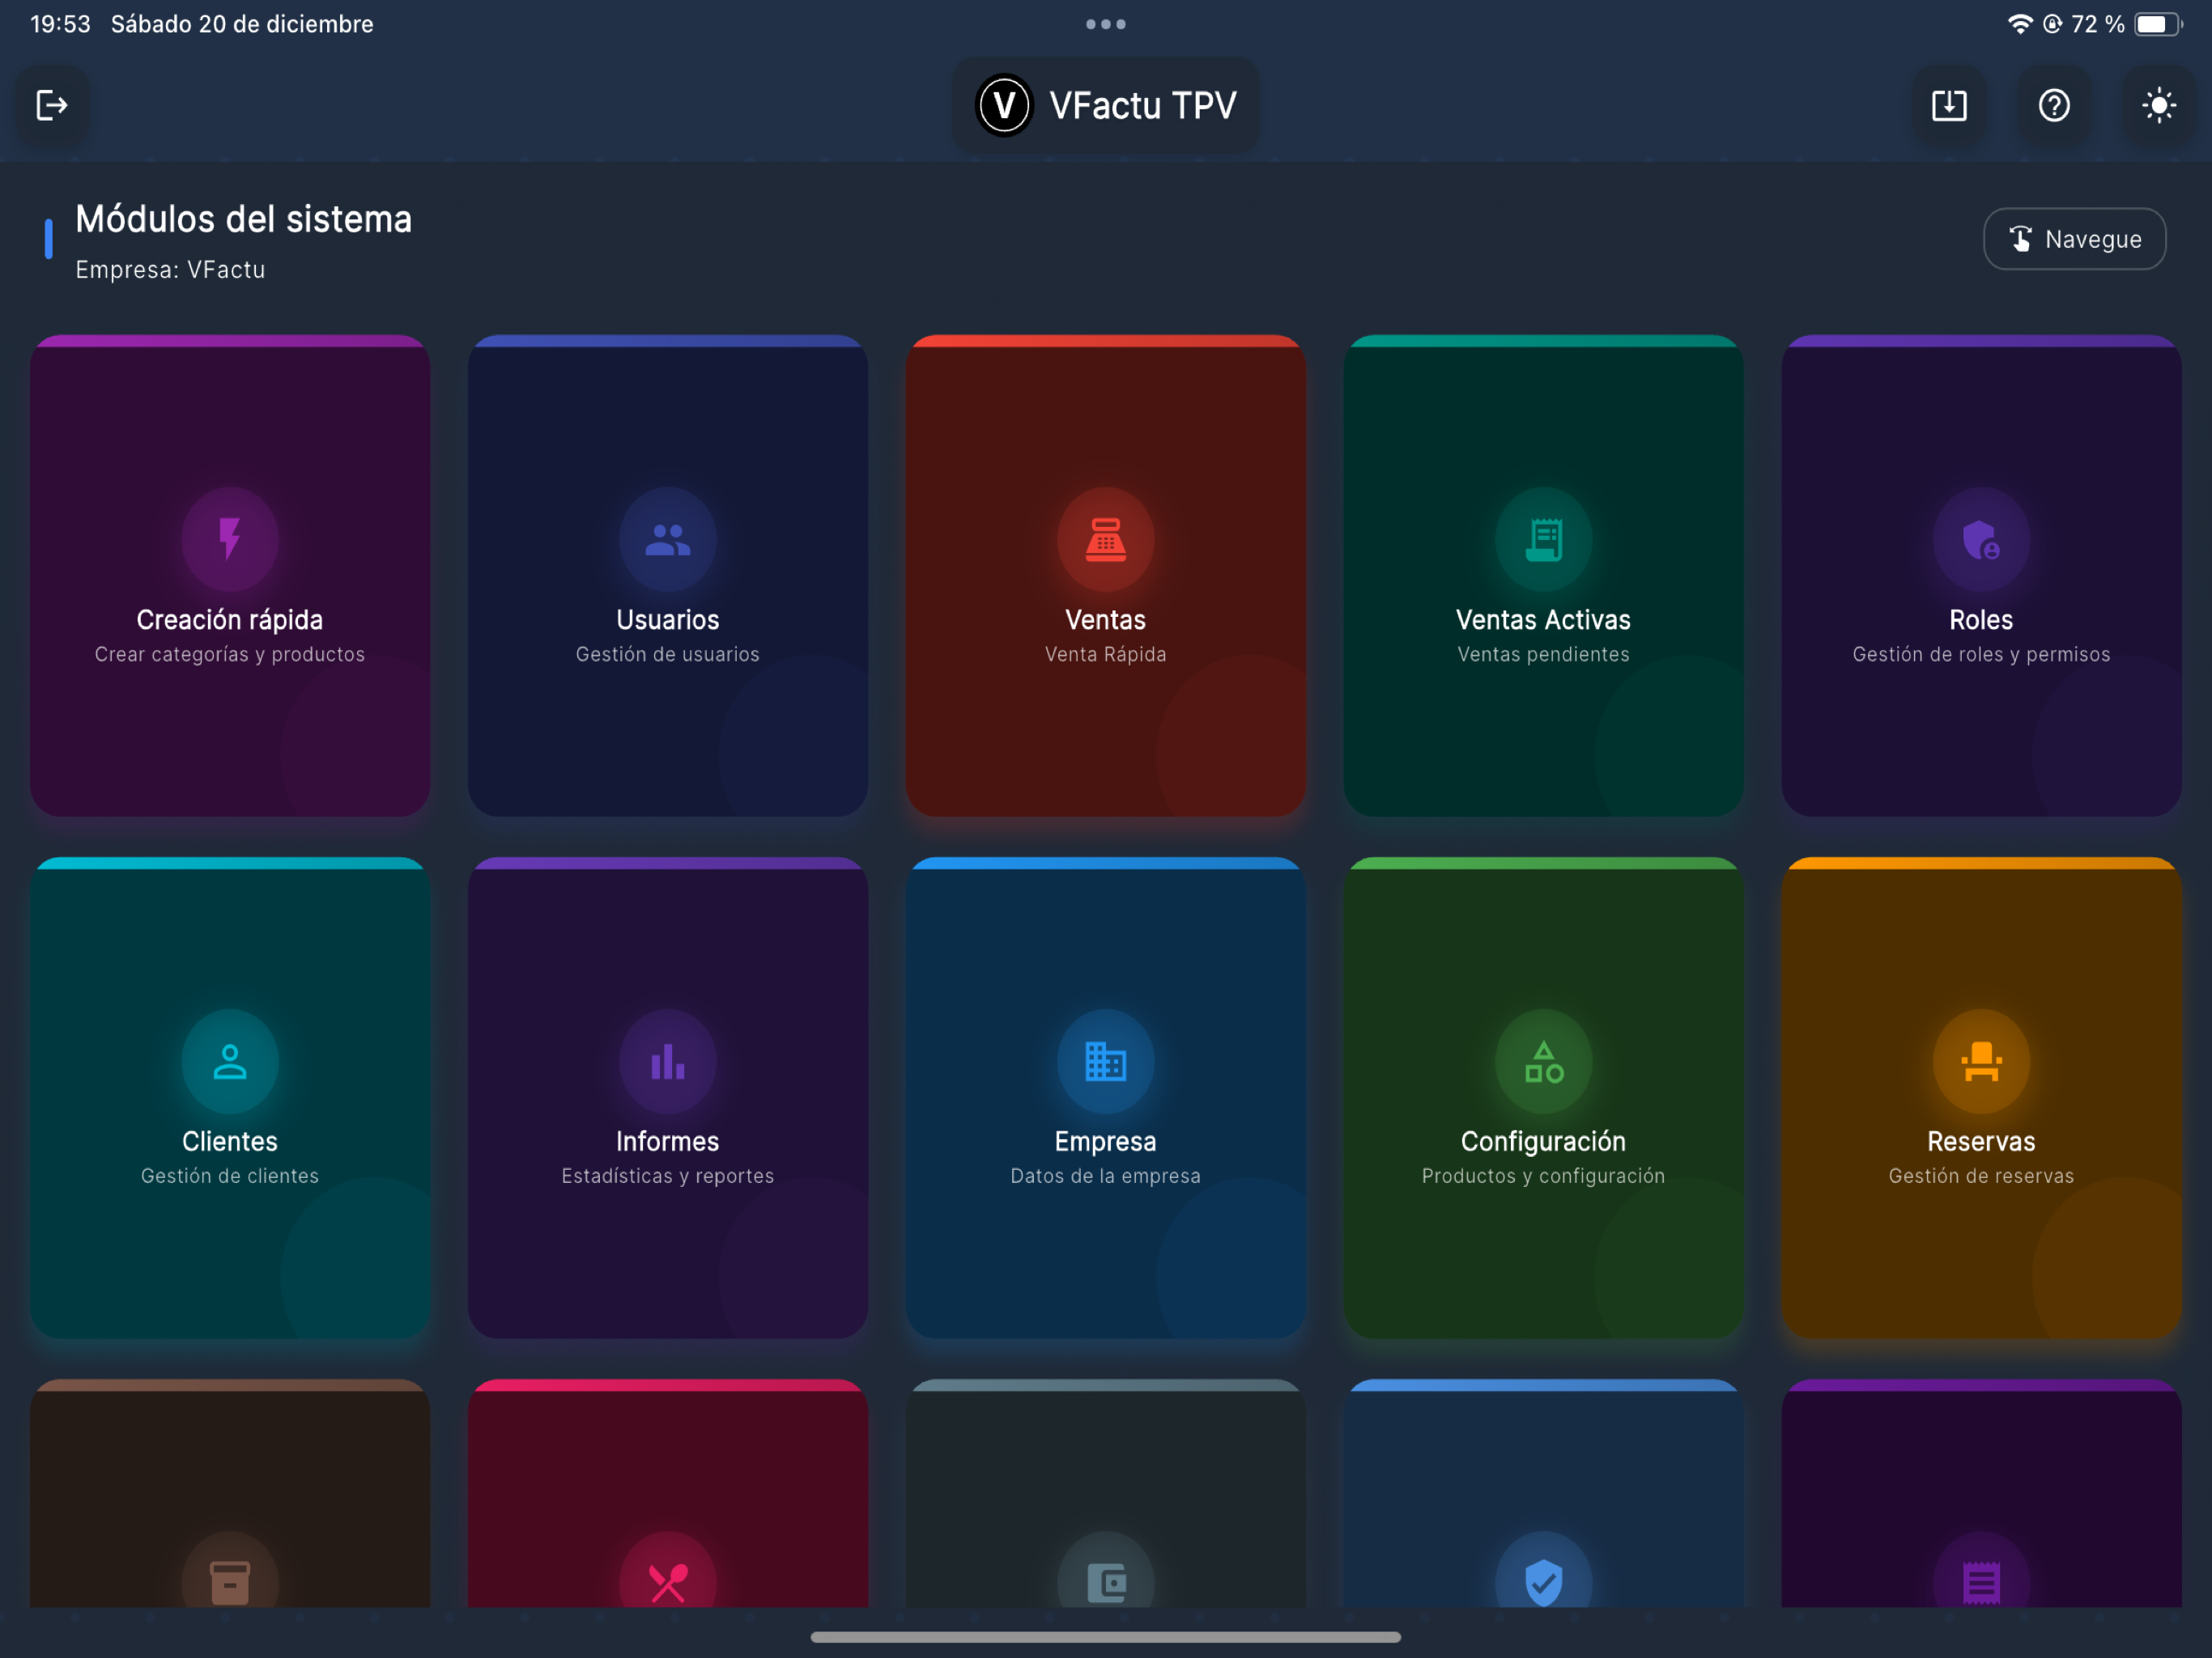The width and height of the screenshot is (2212, 1658).
Task: Tap the Wi-Fi status icon
Action: (2020, 24)
